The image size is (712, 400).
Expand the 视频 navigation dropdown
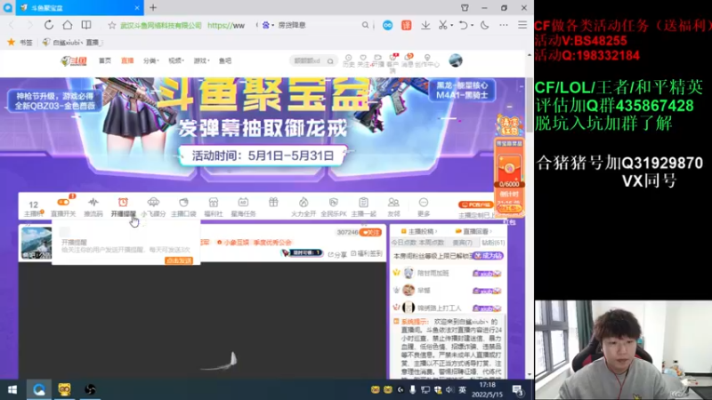(x=175, y=60)
